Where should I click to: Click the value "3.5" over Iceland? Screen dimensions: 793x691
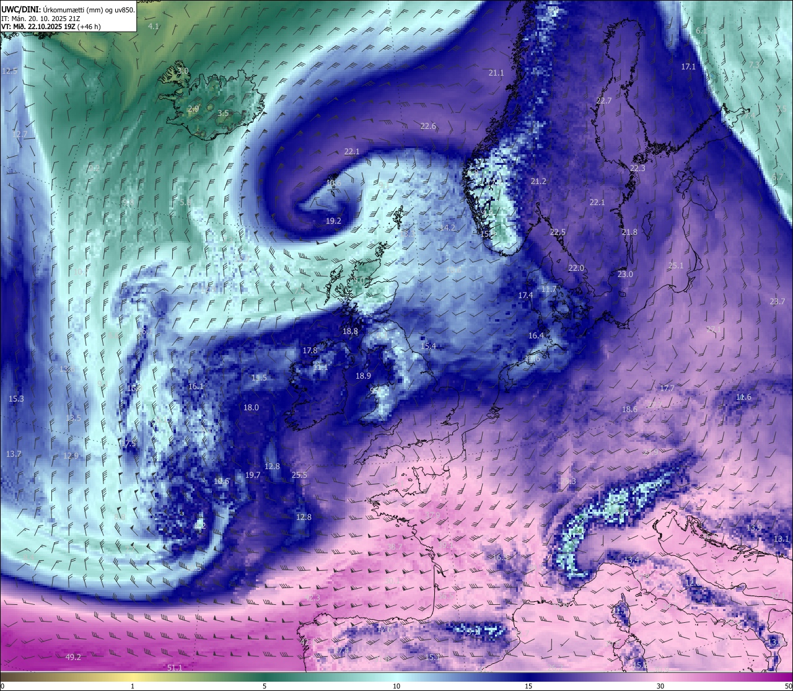[224, 113]
